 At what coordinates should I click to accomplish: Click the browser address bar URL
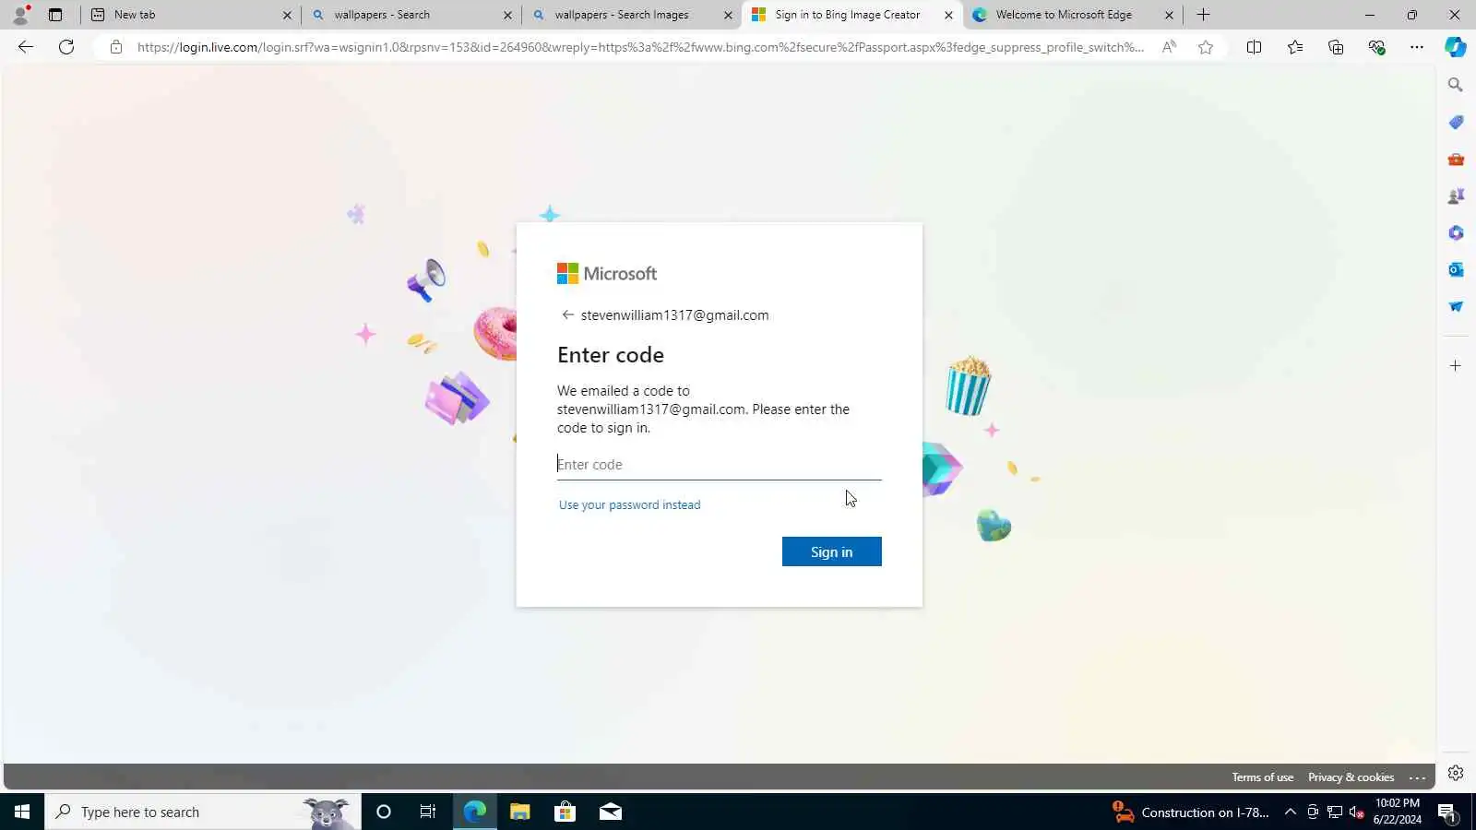(x=640, y=47)
